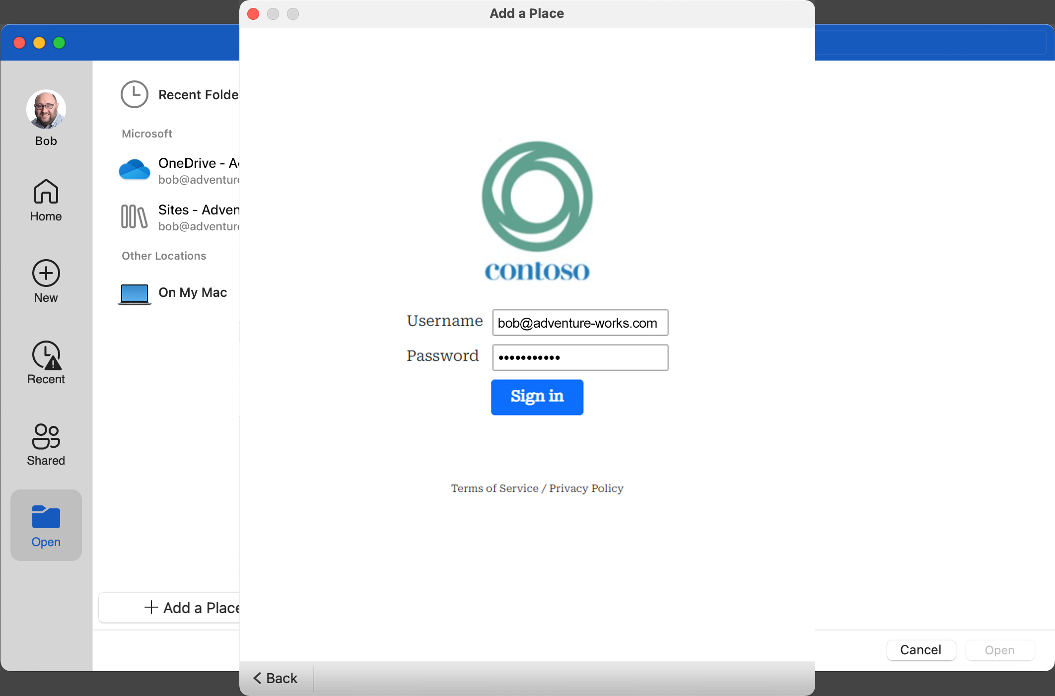
Task: Focus the Password field
Action: click(579, 357)
